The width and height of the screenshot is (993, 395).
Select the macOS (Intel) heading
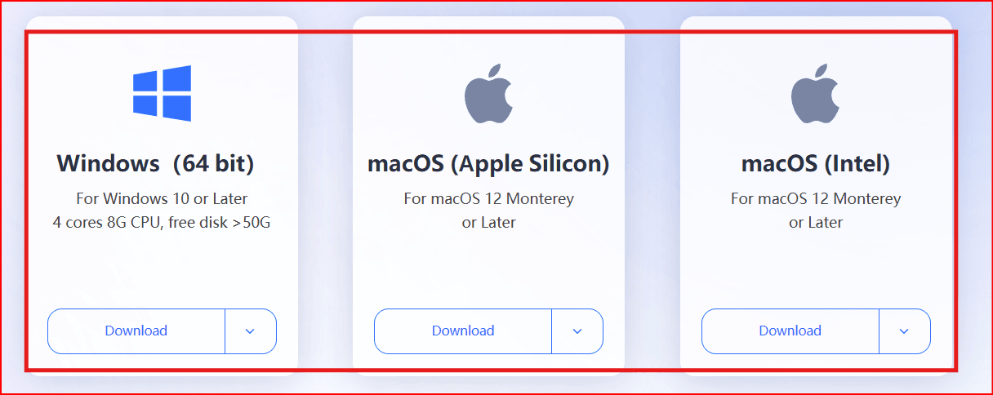(815, 164)
